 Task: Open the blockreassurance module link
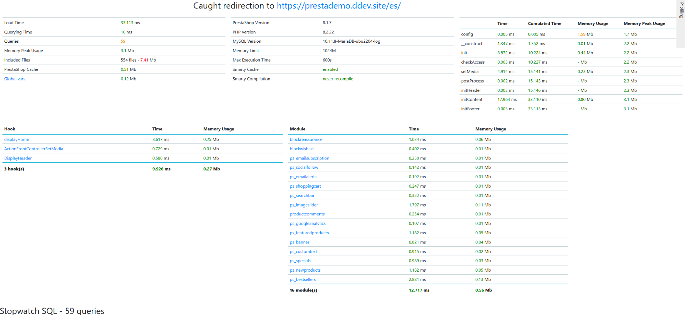[306, 140]
